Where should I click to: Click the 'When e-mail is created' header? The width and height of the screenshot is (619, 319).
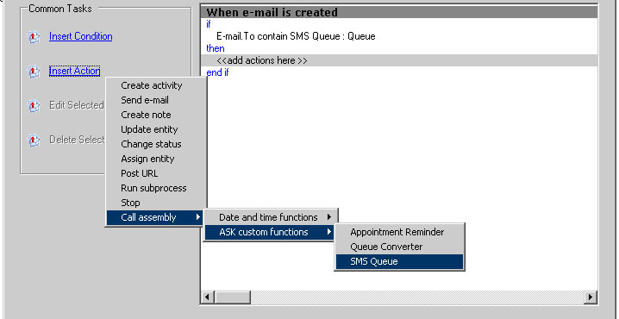[x=399, y=12]
